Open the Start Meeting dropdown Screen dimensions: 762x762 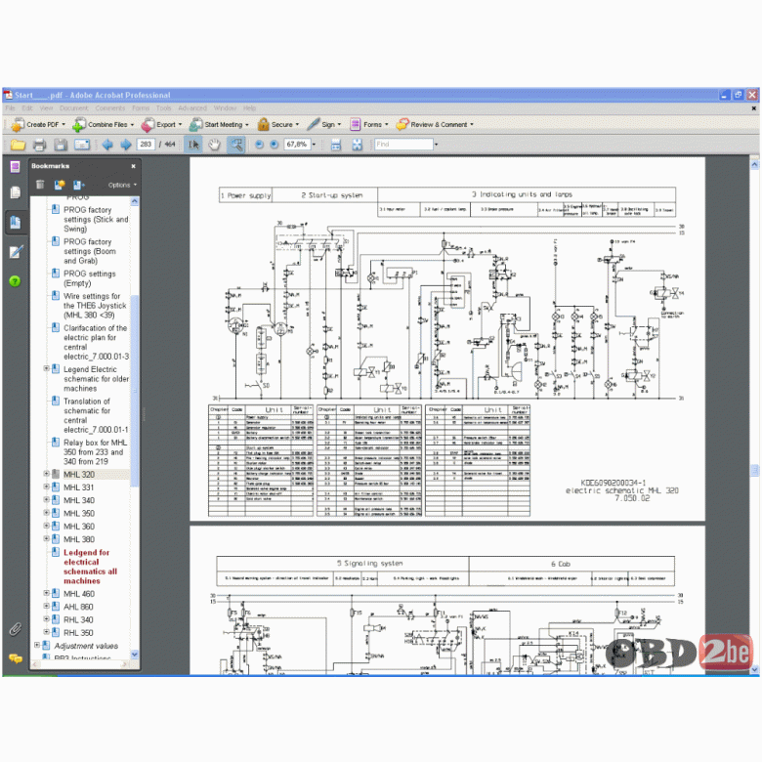click(x=219, y=124)
